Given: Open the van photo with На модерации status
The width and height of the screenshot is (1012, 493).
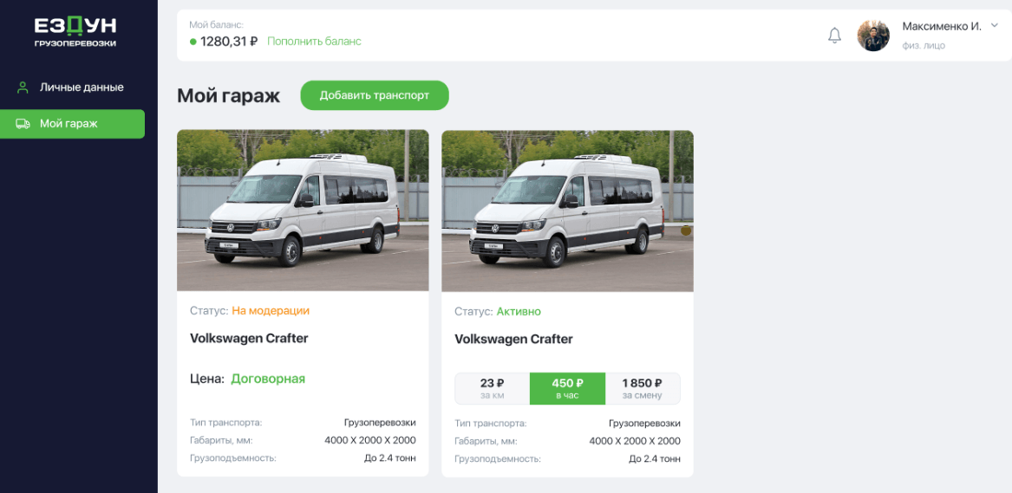Looking at the screenshot, I should click(303, 210).
